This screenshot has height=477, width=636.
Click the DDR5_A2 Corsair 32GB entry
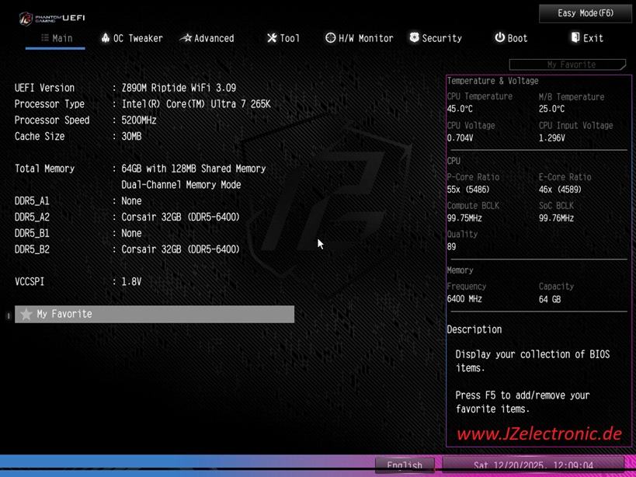(x=180, y=218)
